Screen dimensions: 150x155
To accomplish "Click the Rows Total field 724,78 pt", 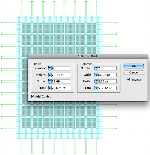I will pos(61,88).
